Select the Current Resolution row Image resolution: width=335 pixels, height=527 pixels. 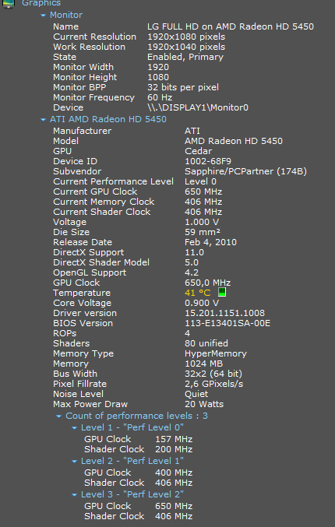(139, 37)
